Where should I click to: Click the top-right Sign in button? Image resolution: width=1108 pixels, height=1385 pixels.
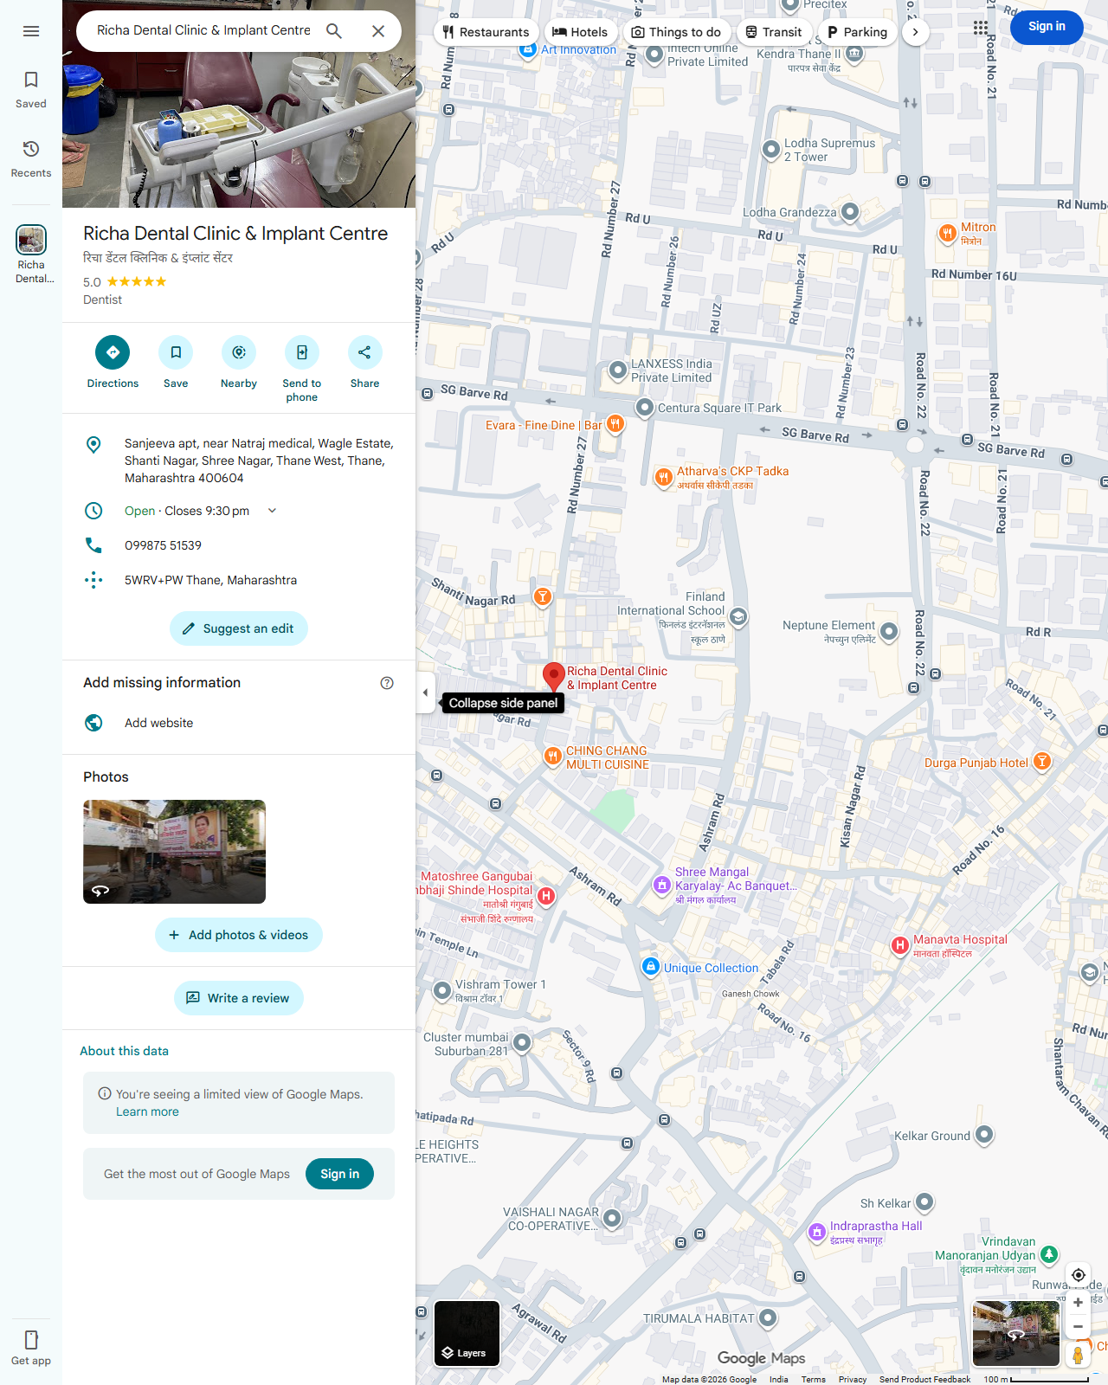[1047, 27]
